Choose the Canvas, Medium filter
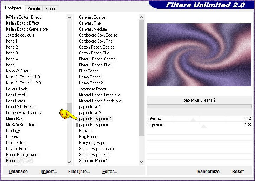The width and height of the screenshot is (255, 181). [x=93, y=29]
